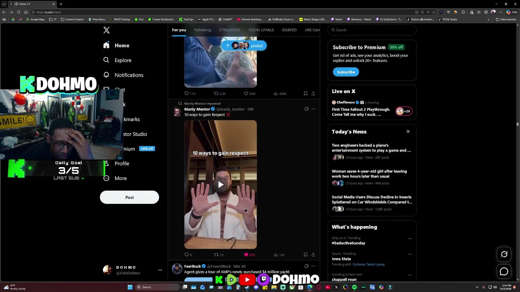The width and height of the screenshot is (520, 292).
Task: Open the X app in the taskbar
Action: pos(336,287)
